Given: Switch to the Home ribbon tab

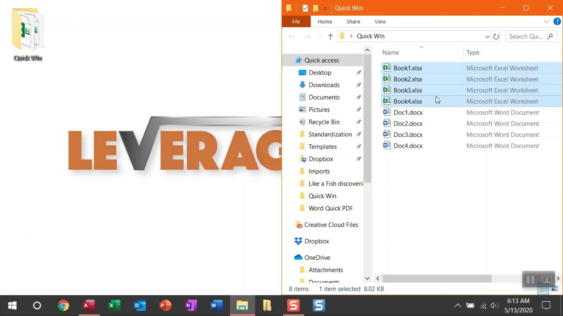Looking at the screenshot, I should click(325, 22).
